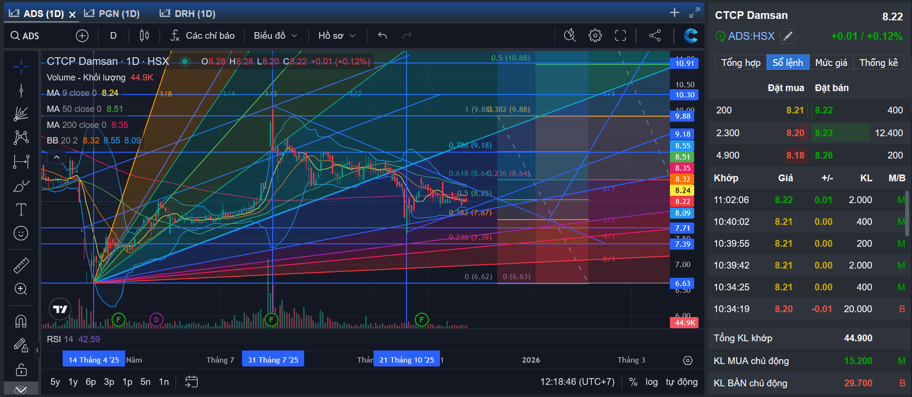Enter fullscreen chart mode

pyautogui.click(x=620, y=35)
